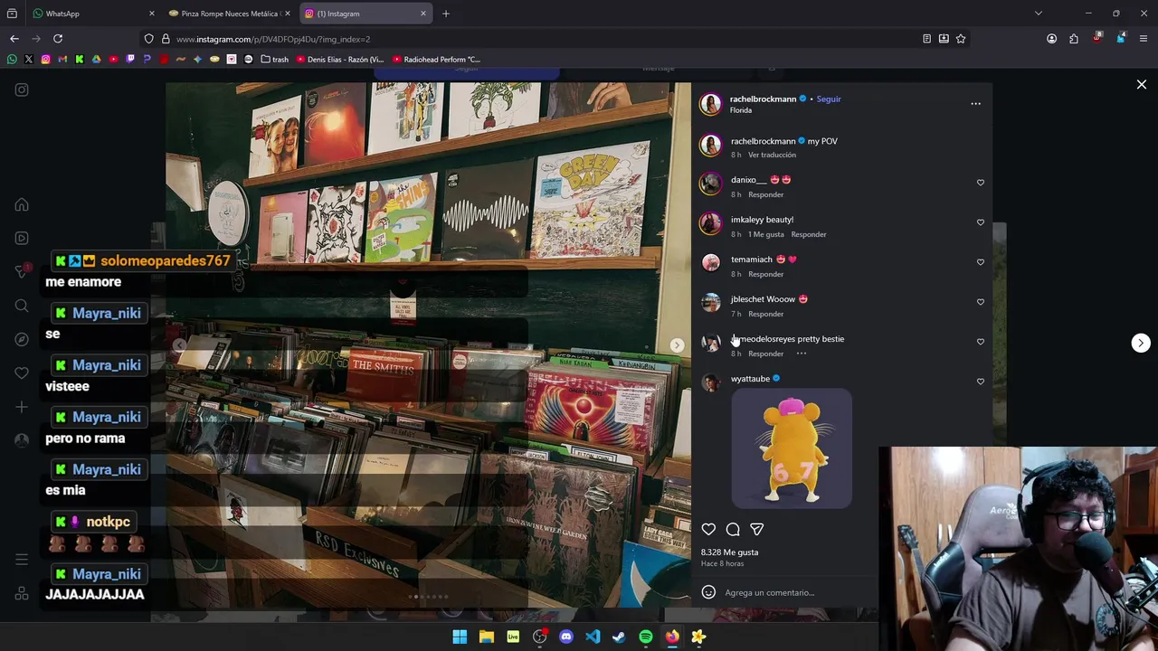Like danixo__'s comment
Screen dimensions: 1158x651
pos(980,183)
